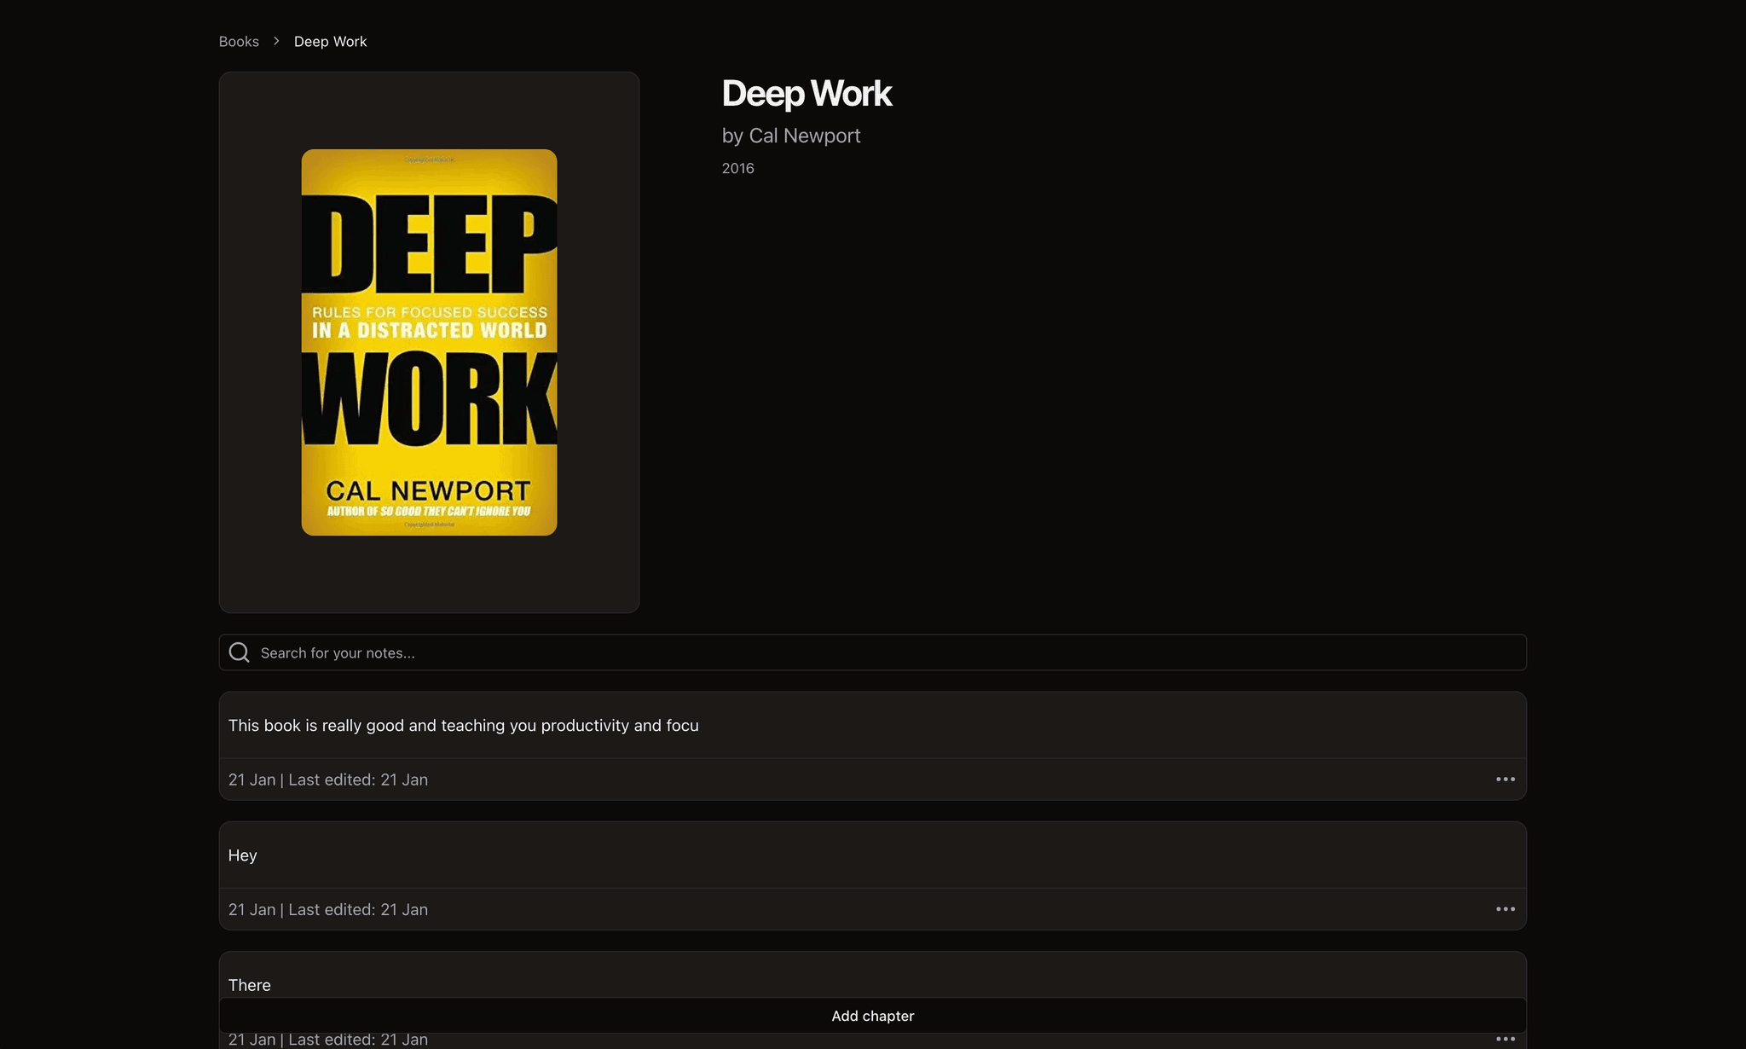The width and height of the screenshot is (1746, 1049).
Task: Open the three-dot menu for the 'There' note
Action: point(1505,1040)
